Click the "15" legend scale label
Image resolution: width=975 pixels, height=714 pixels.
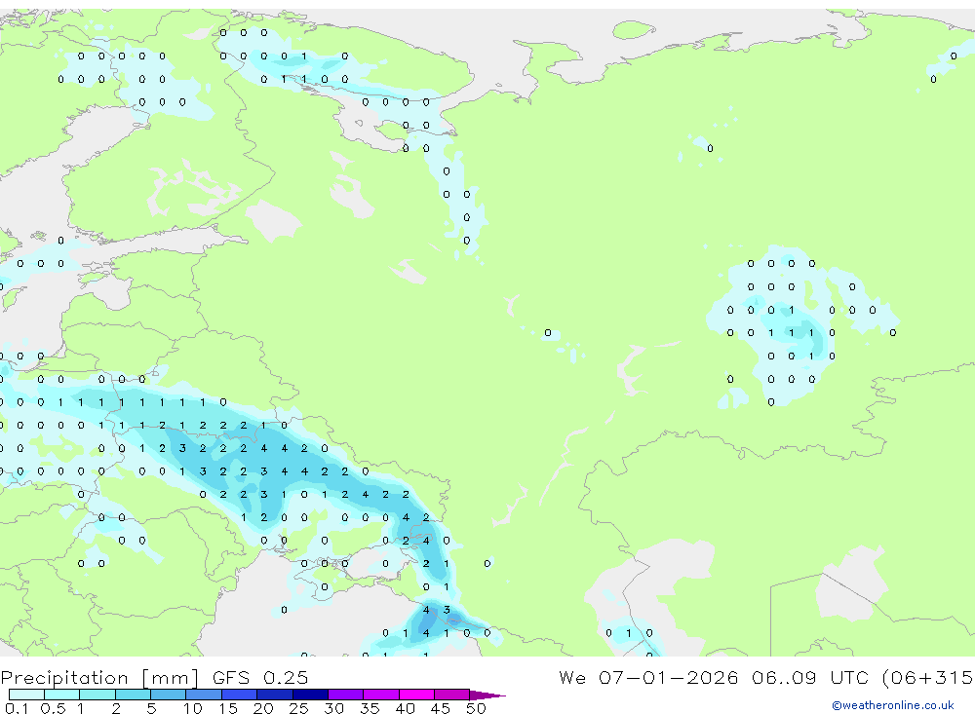pos(227,708)
